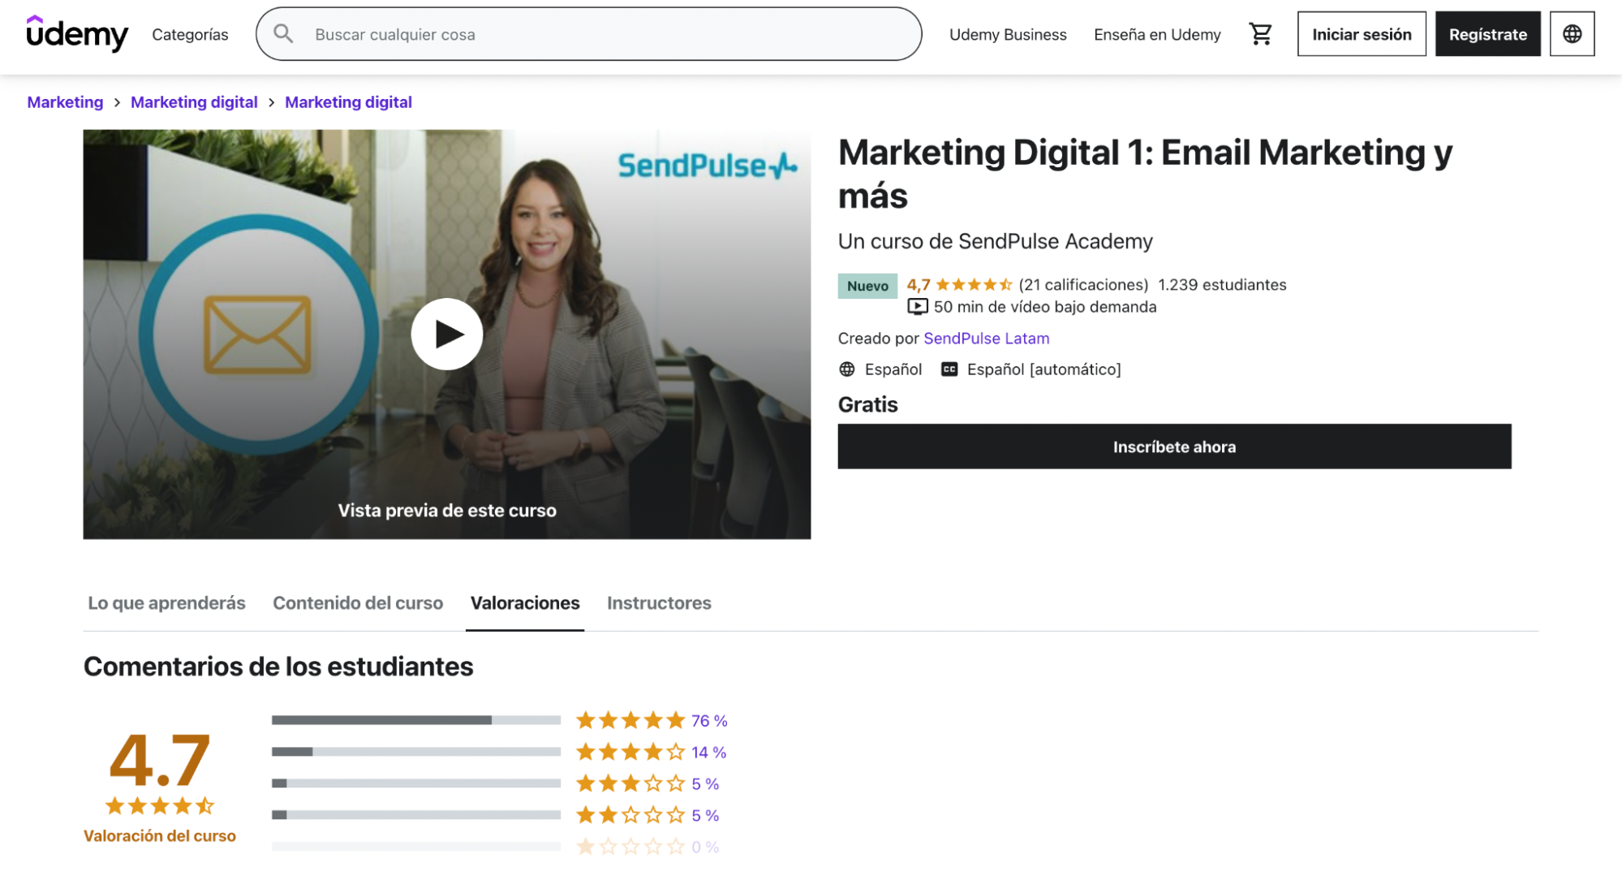Play the course preview video

point(447,334)
